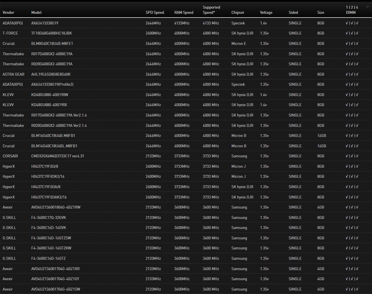The image size is (372, 294).
Task: Click 2400MHz SPD Speed in T-FORCE row
Action: (153, 33)
